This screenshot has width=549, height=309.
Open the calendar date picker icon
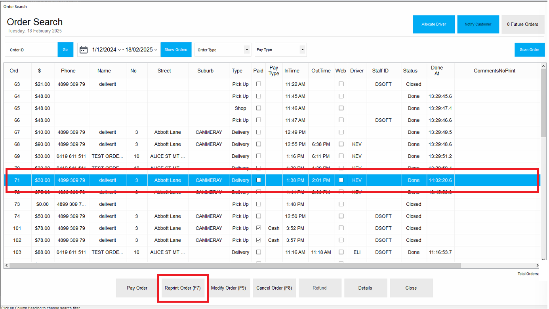point(84,50)
